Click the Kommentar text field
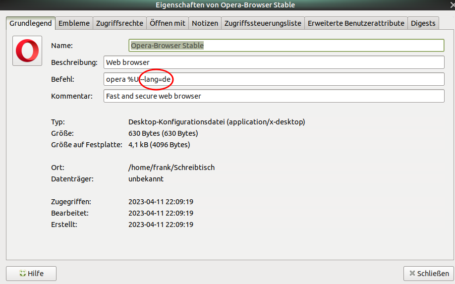455x284 pixels. (x=274, y=96)
